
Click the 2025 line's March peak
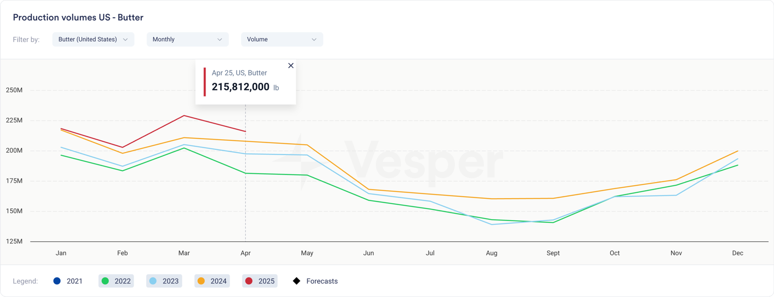click(184, 116)
